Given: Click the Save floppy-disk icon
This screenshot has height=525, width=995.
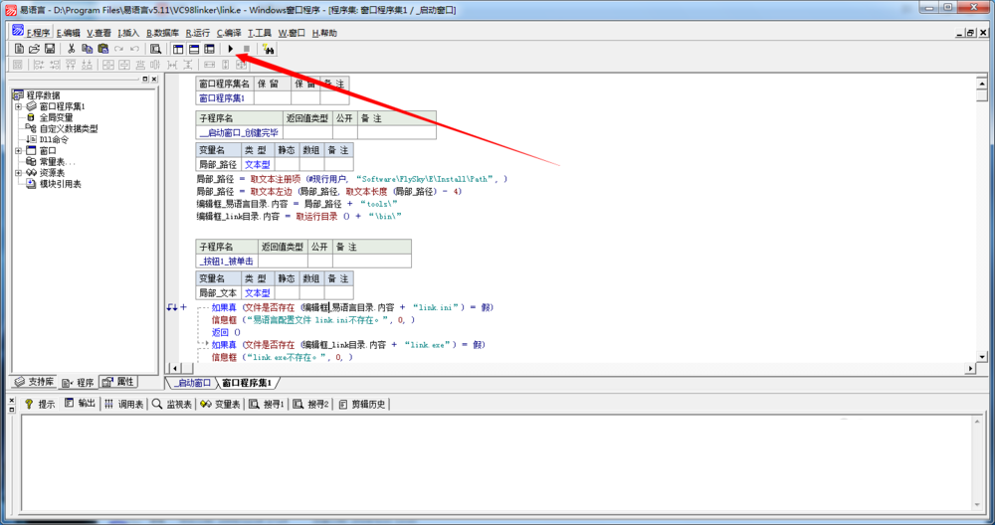Looking at the screenshot, I should (x=50, y=49).
